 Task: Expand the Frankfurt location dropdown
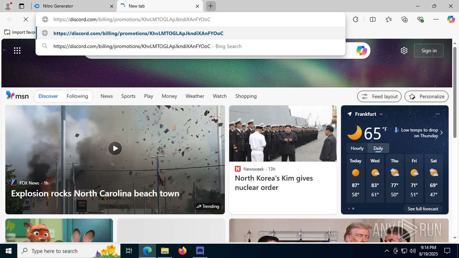point(381,114)
